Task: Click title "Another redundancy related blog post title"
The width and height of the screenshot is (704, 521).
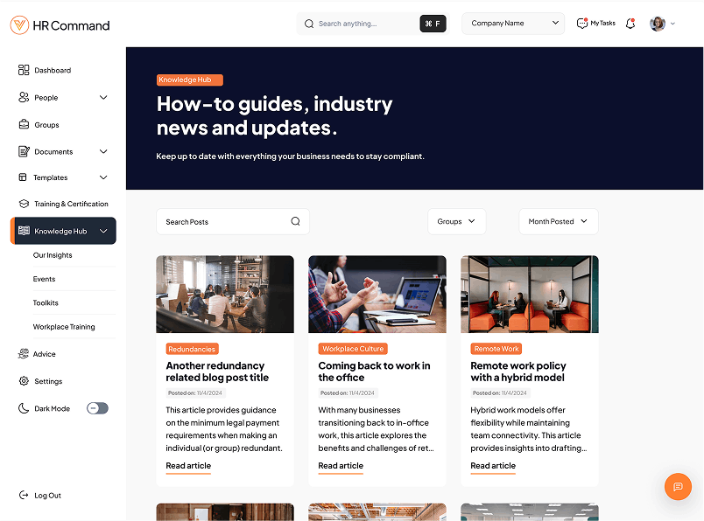Action: 217,372
